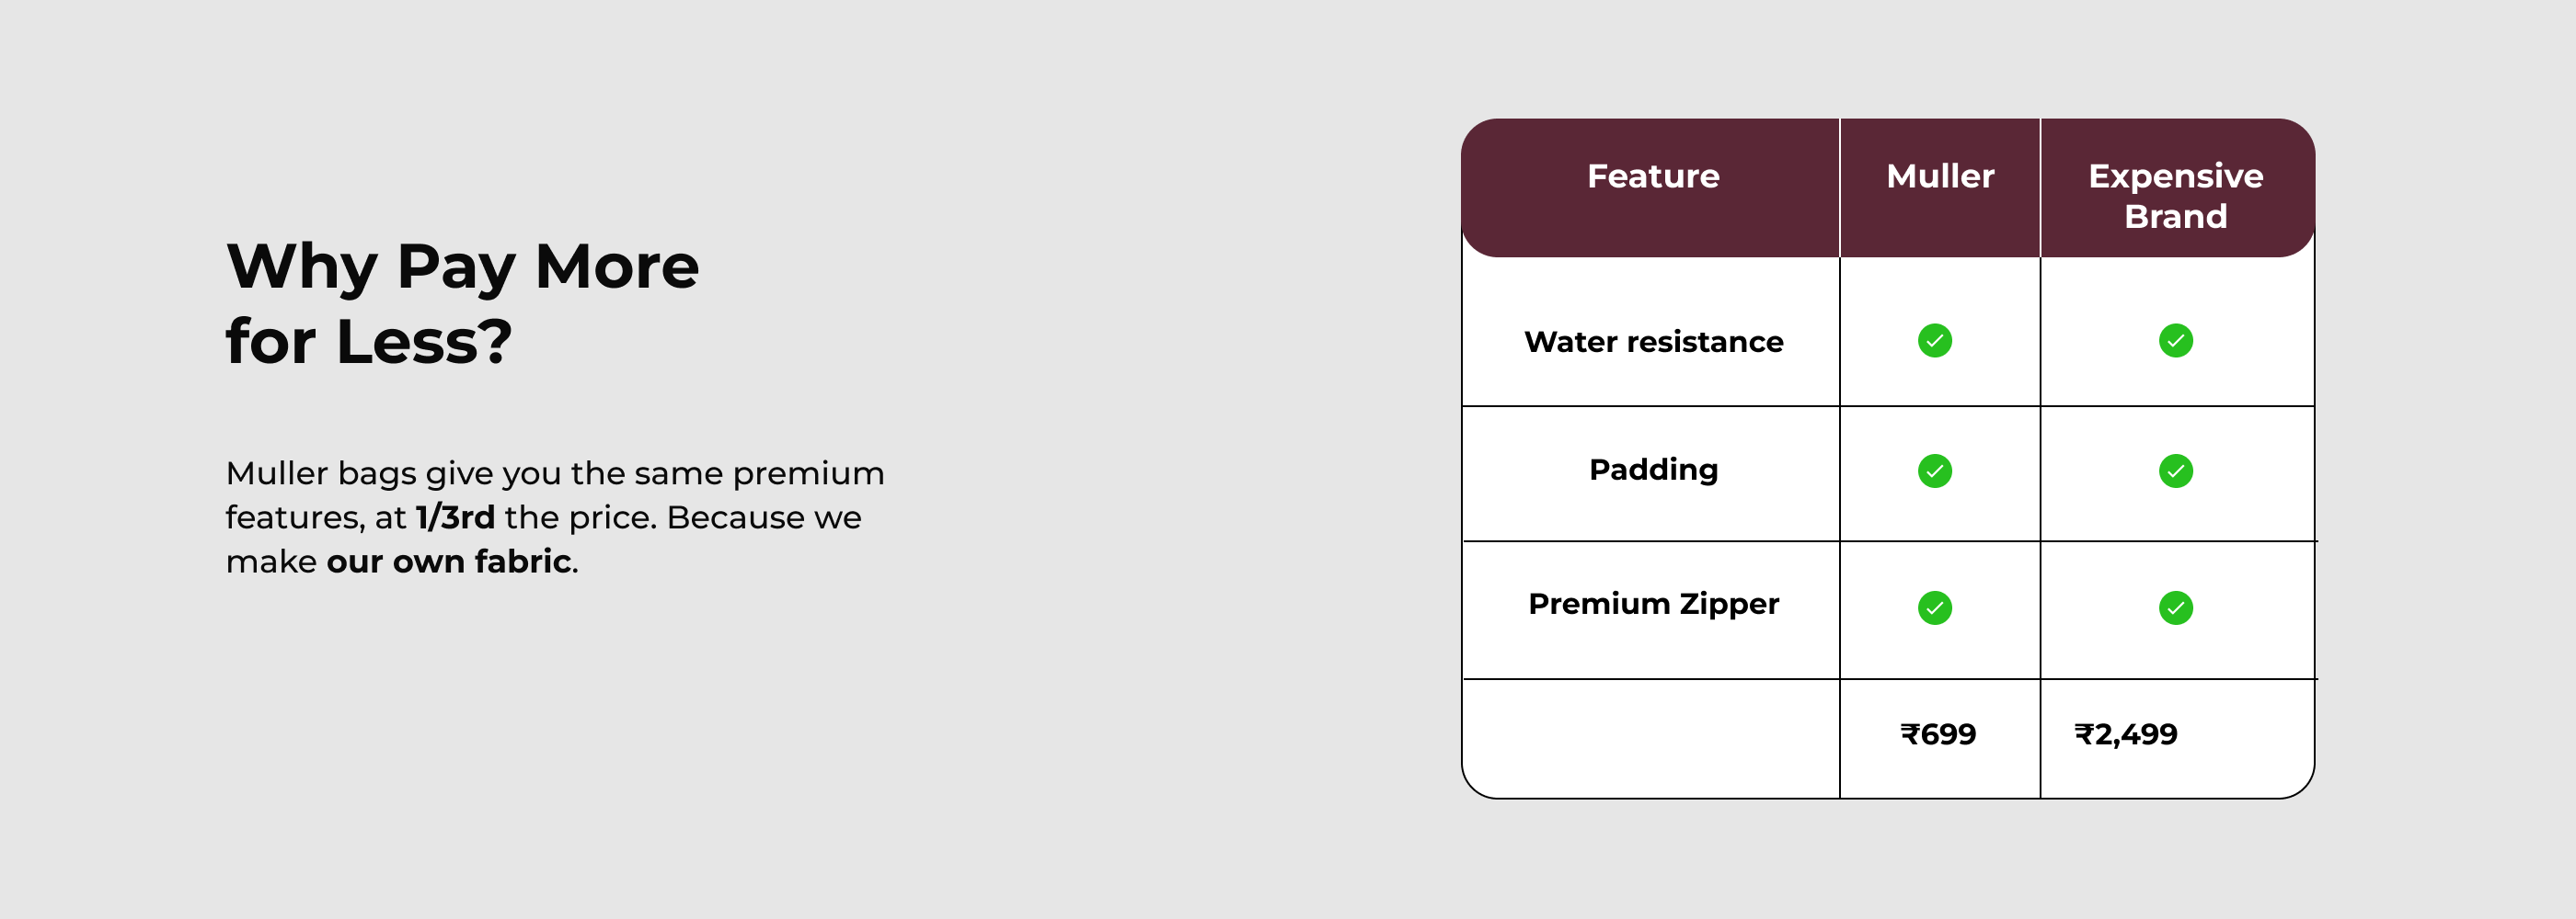Click the Premium Zipper row label

click(1653, 605)
